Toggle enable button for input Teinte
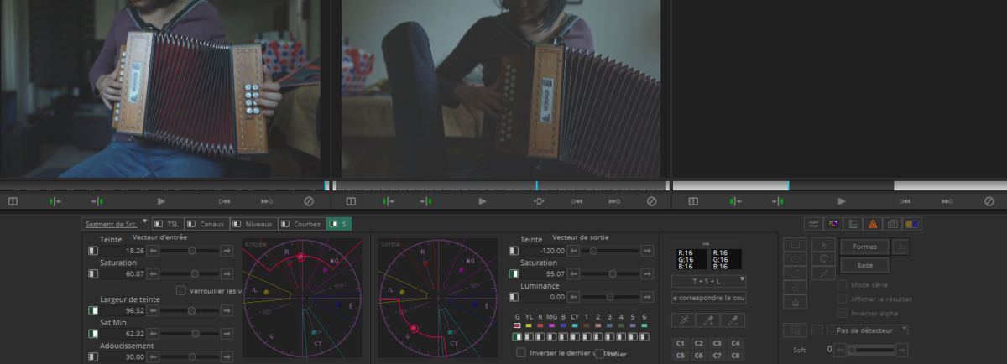This screenshot has height=364, width=1007. pos(93,251)
